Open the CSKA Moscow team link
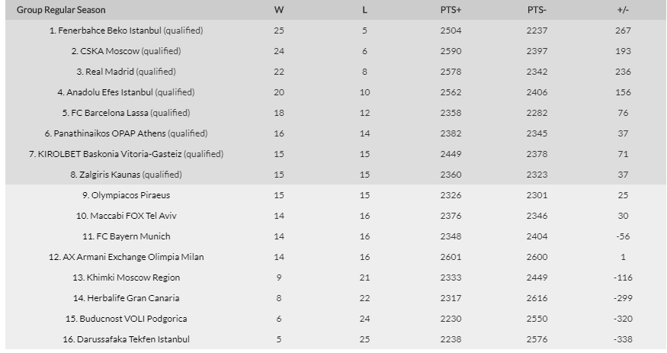Viewport: 667px width, 353px height. pyautogui.click(x=110, y=51)
